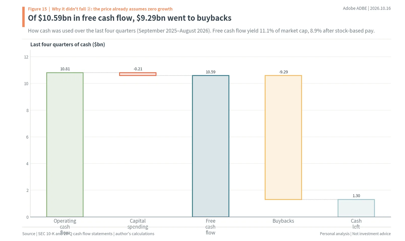Select the 10.59 bar value label

(211, 72)
